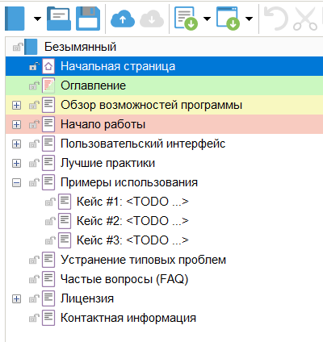Expand Обзор возможностей программы node

(16, 105)
